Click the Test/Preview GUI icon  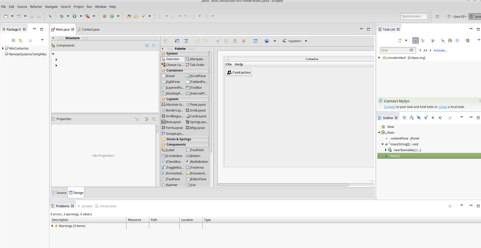pyautogui.click(x=177, y=41)
